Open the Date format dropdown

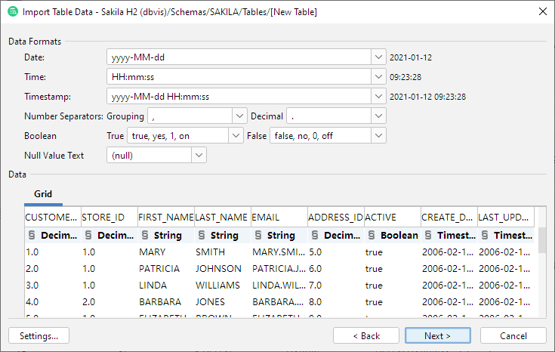[x=378, y=57]
